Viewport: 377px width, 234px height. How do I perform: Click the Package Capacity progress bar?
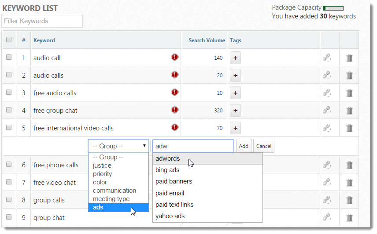click(333, 8)
